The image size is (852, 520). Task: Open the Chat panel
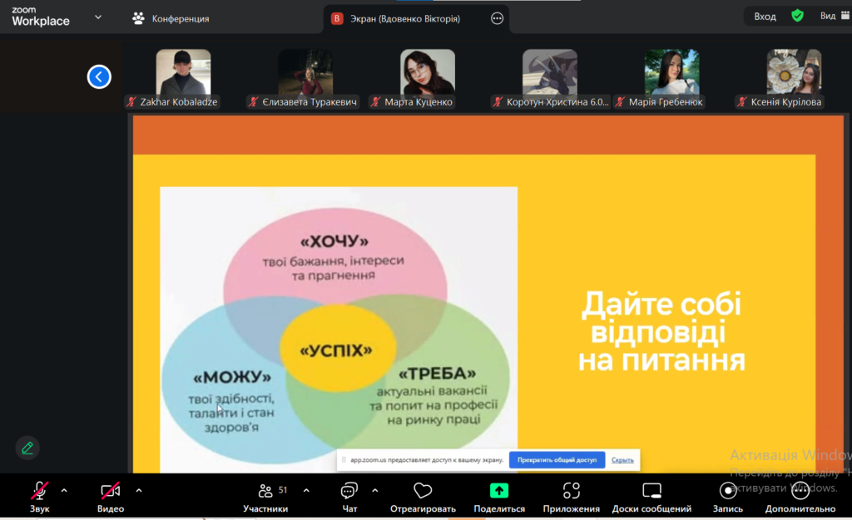point(349,491)
